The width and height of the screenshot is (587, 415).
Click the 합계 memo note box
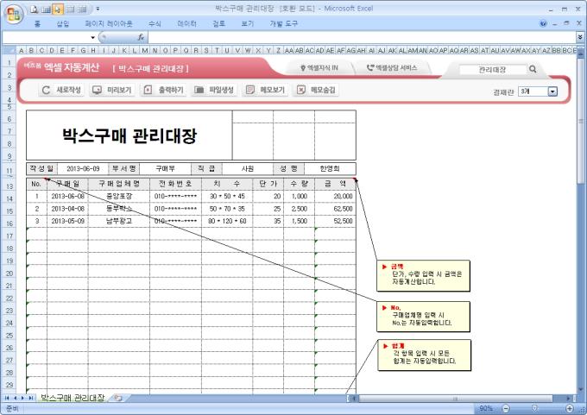(x=424, y=355)
